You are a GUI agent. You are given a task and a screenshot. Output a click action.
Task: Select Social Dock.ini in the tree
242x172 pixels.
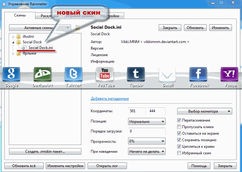tap(41, 48)
